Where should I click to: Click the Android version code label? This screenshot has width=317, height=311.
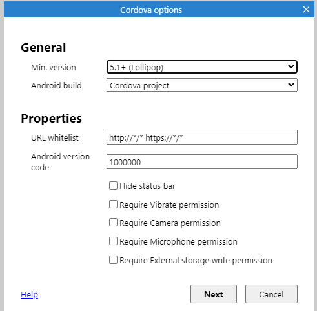point(60,162)
